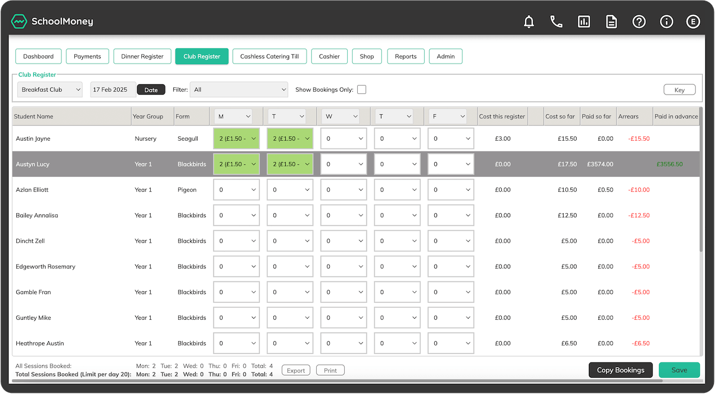The image size is (715, 394).
Task: Open the notifications bell icon
Action: 529,22
